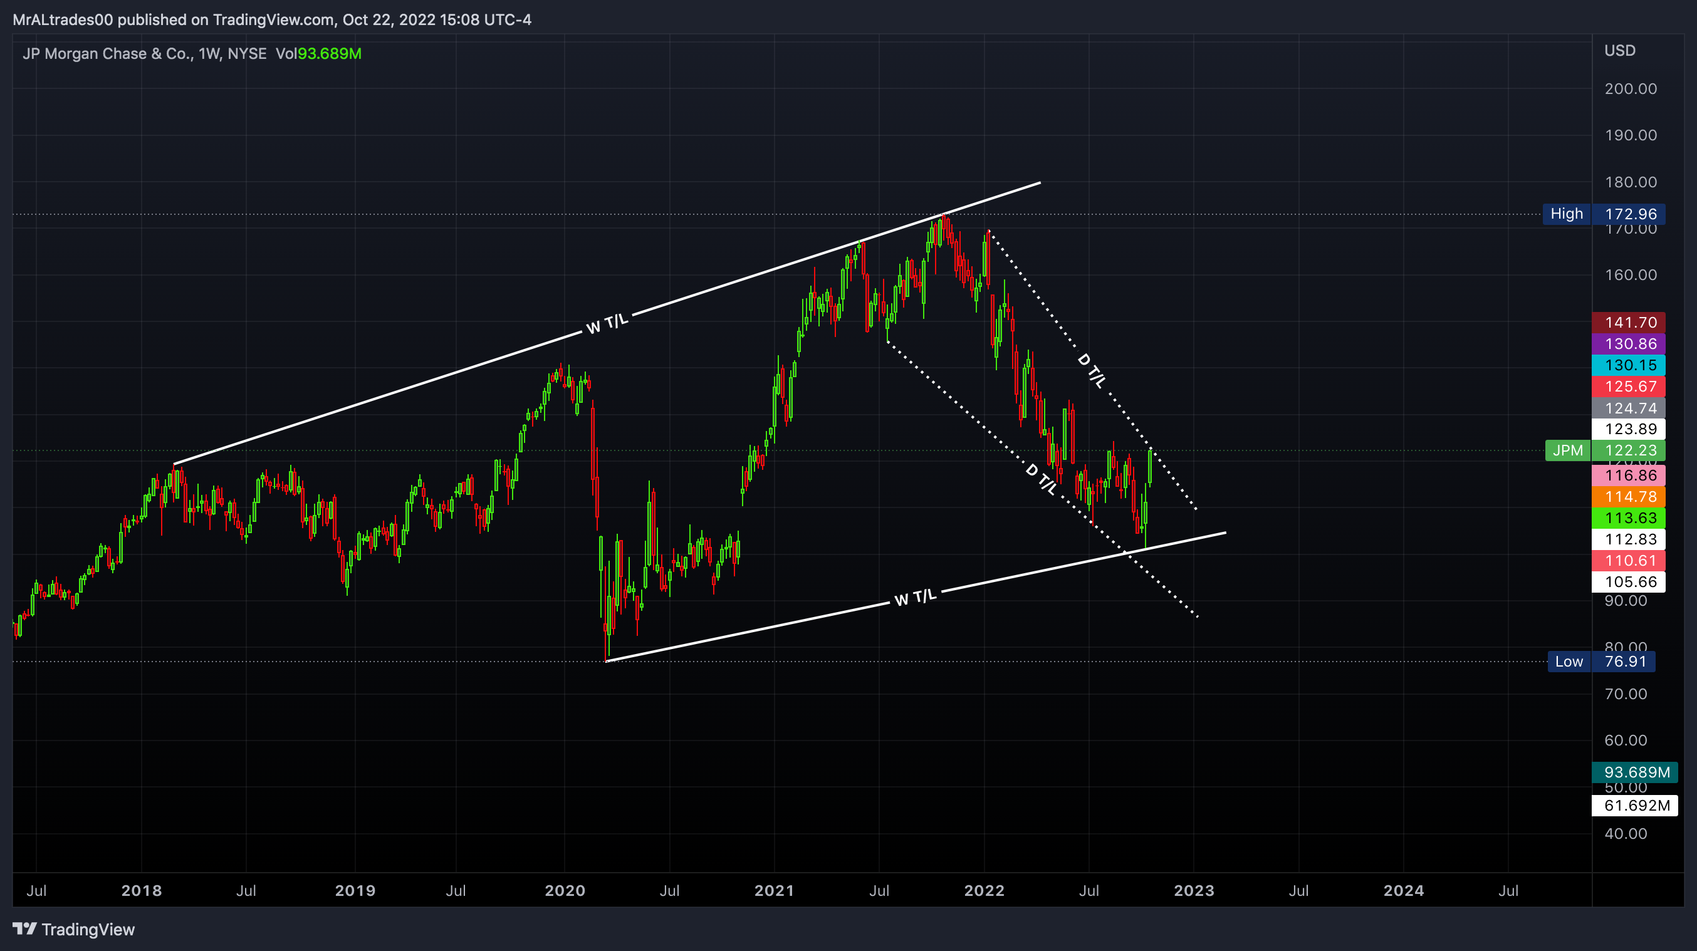Click the 40.00 price scale label

click(1626, 834)
